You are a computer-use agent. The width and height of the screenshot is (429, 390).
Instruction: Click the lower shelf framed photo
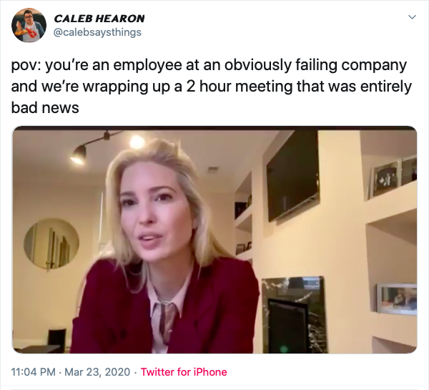pos(396,297)
